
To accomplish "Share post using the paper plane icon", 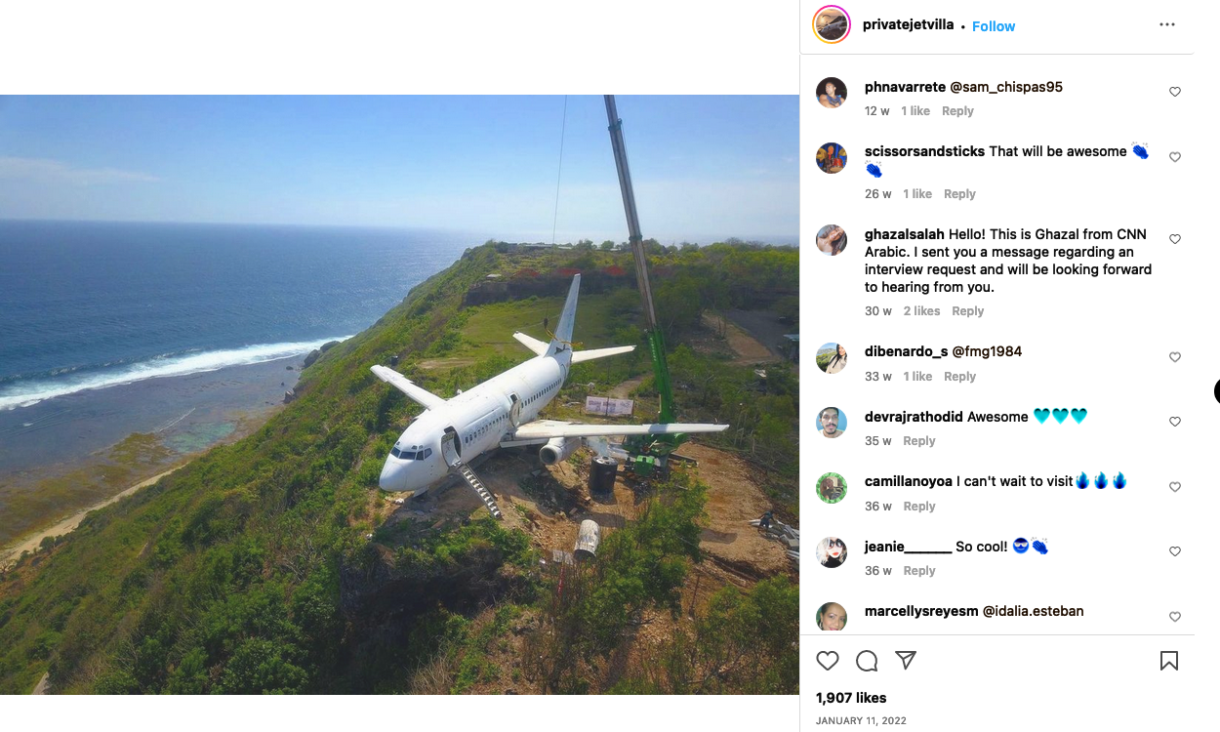I will click(x=906, y=661).
